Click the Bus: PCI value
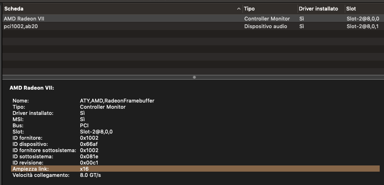 coord(84,126)
